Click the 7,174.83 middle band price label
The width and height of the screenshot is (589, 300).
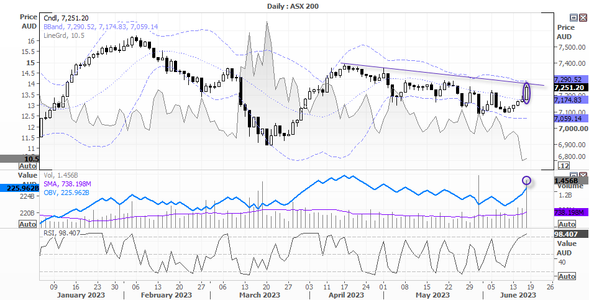click(x=570, y=100)
